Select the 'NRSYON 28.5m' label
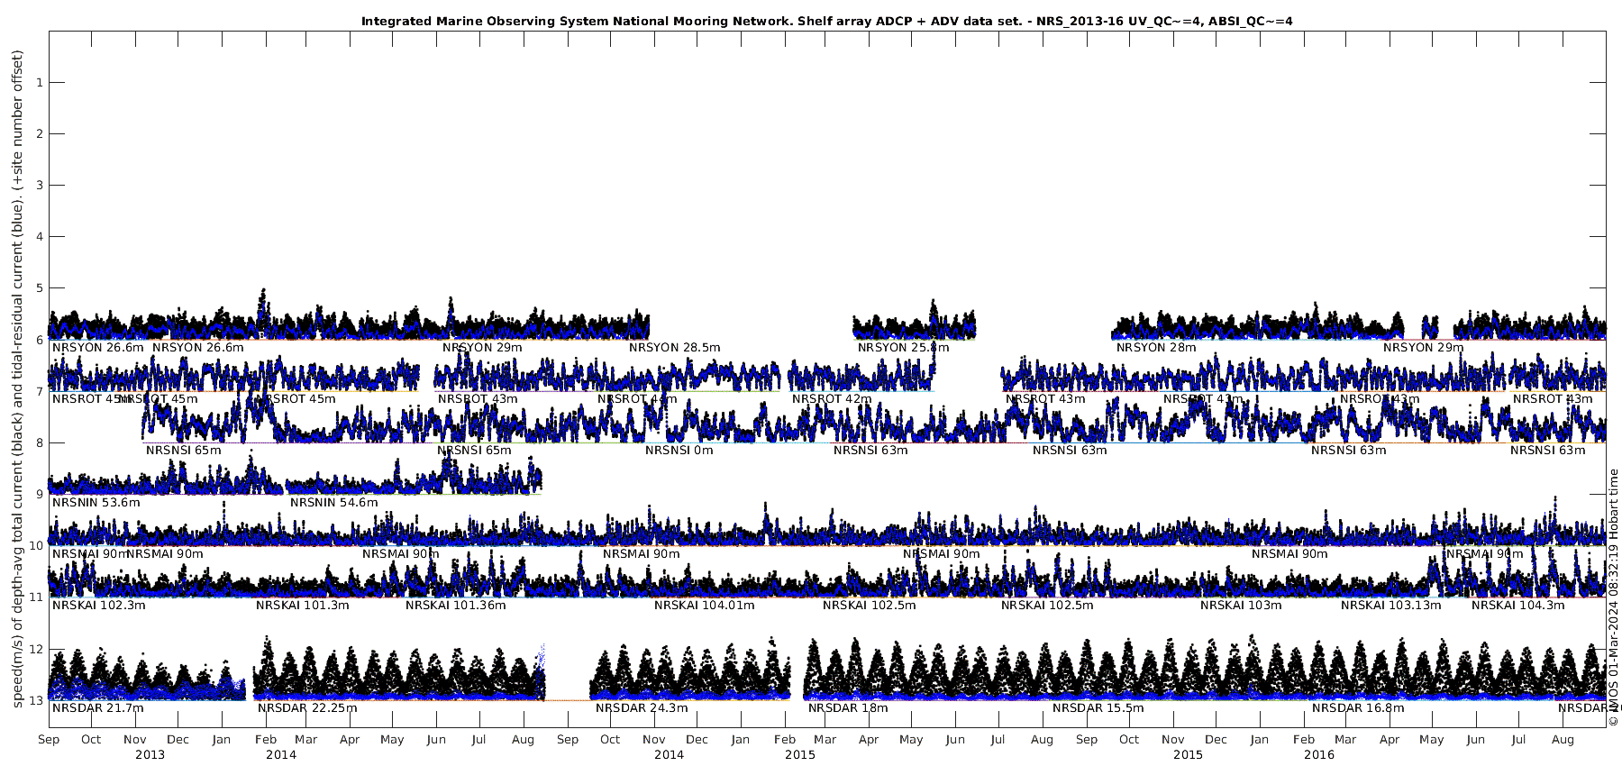This screenshot has height=766, width=1622. coord(674,348)
